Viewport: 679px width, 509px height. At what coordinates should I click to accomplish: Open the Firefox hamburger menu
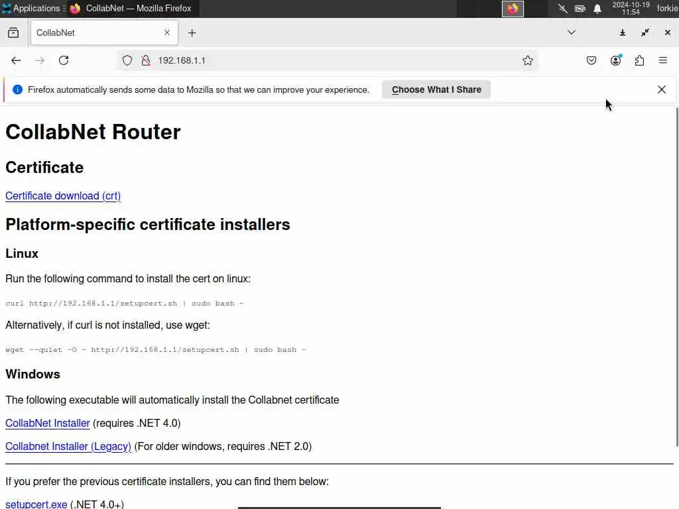663,60
